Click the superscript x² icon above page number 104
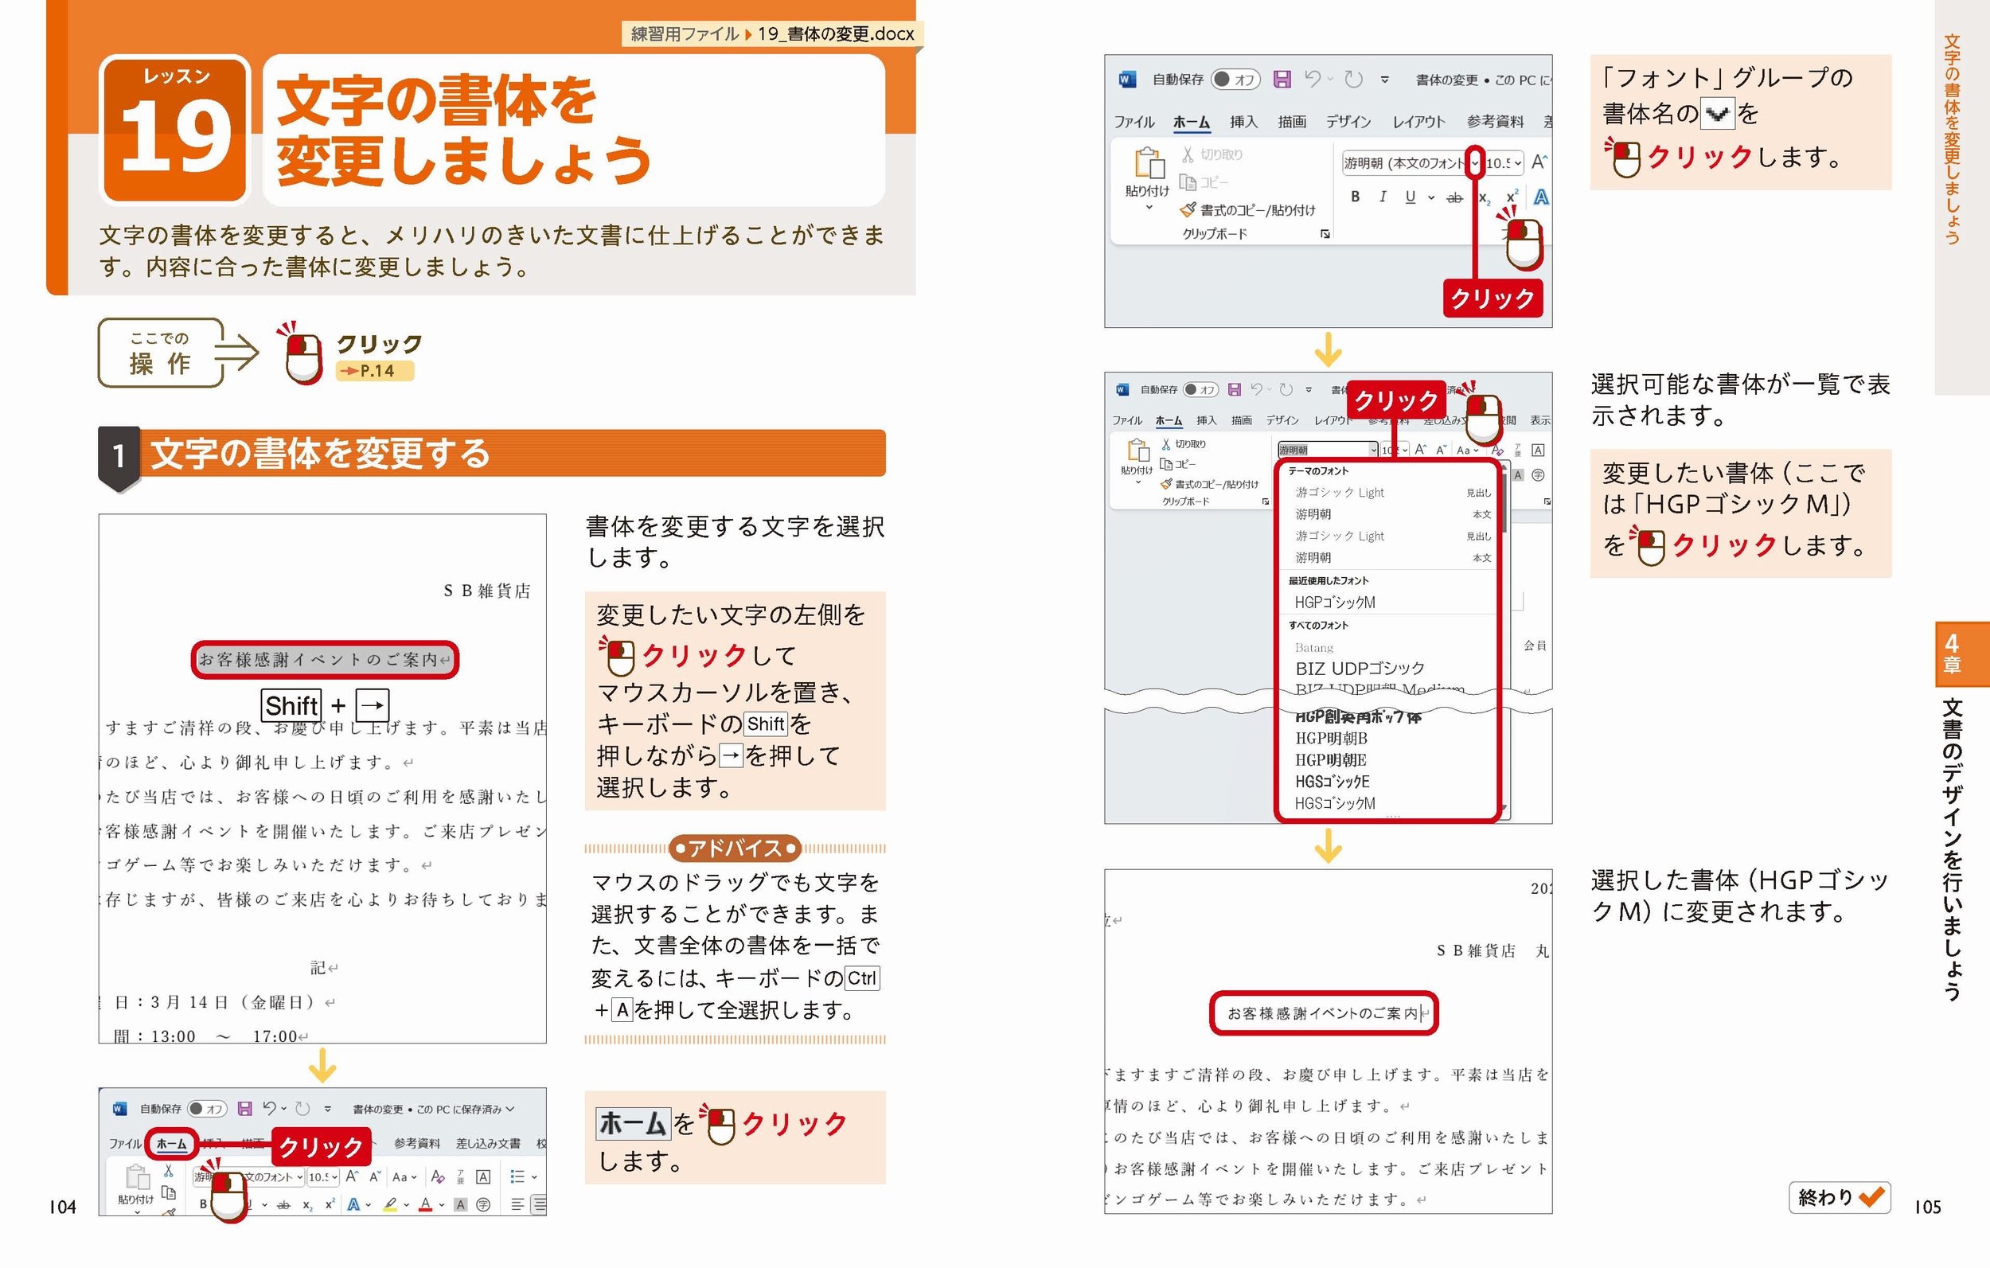 click(329, 1204)
